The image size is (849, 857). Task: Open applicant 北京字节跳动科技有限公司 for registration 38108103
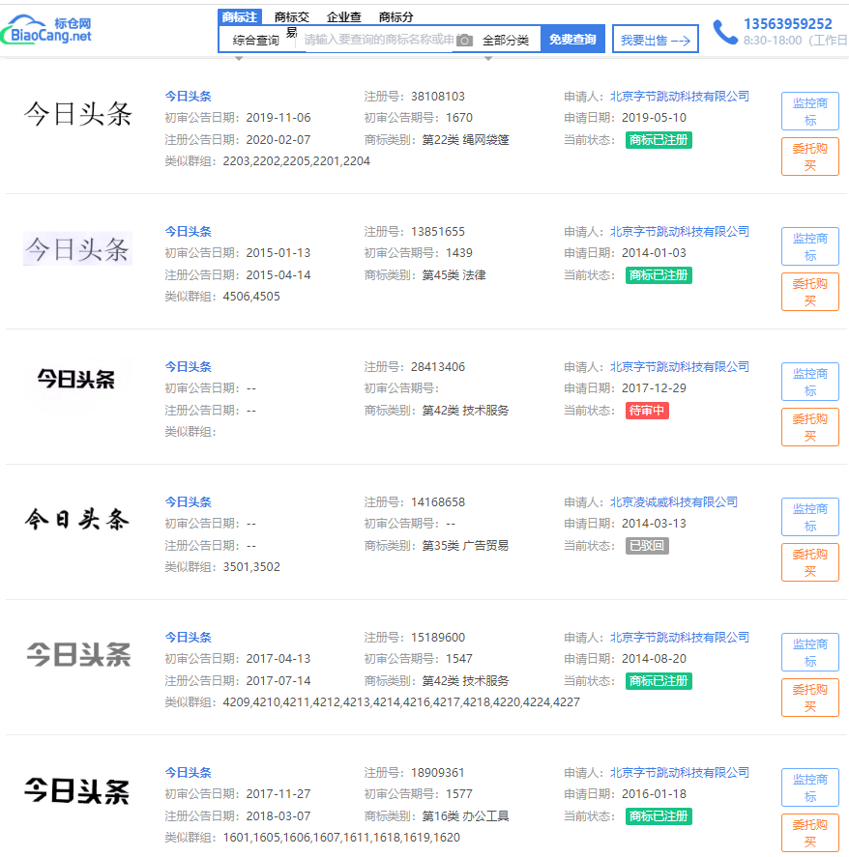pos(680,97)
